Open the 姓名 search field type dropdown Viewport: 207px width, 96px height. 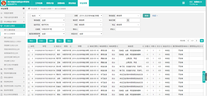click(36, 16)
